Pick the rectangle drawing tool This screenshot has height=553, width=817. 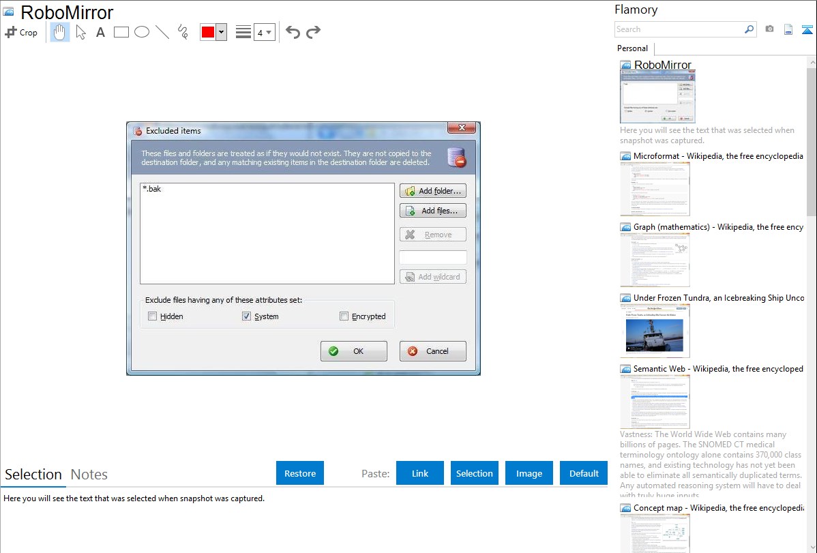click(x=121, y=32)
